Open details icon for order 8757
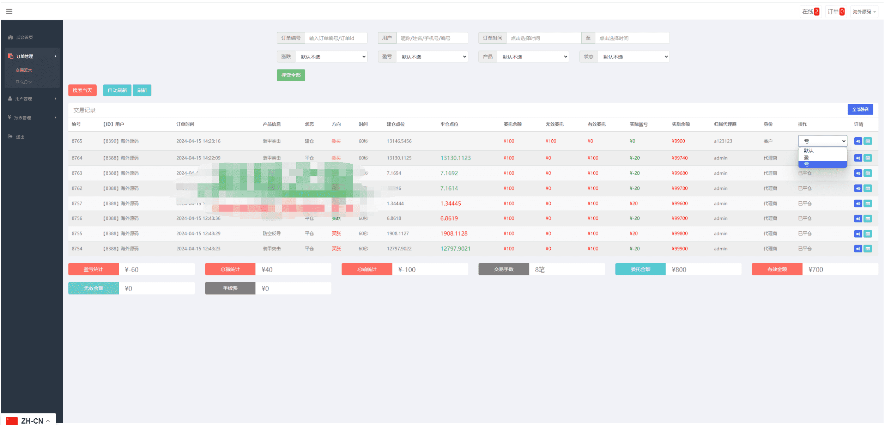 [868, 204]
